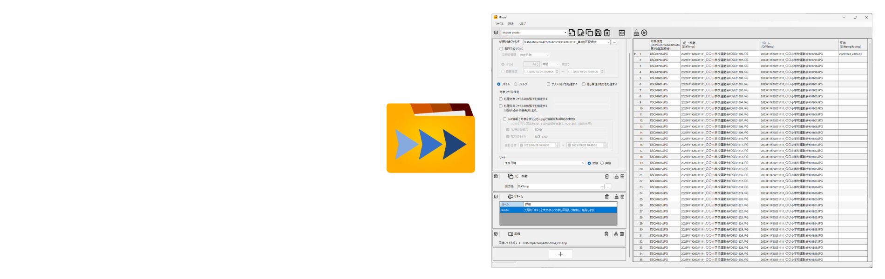Open the 出力先 D:¥Temp dropdown
The image size is (885, 279).
pos(602,186)
